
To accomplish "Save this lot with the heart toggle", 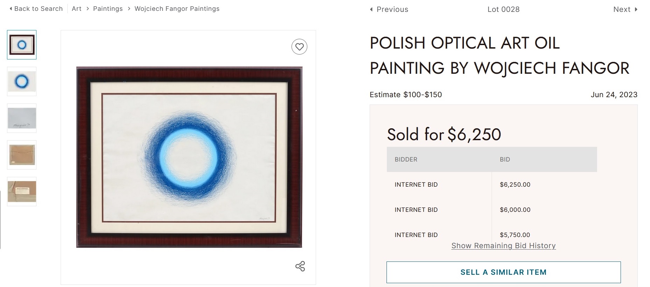I will [299, 46].
